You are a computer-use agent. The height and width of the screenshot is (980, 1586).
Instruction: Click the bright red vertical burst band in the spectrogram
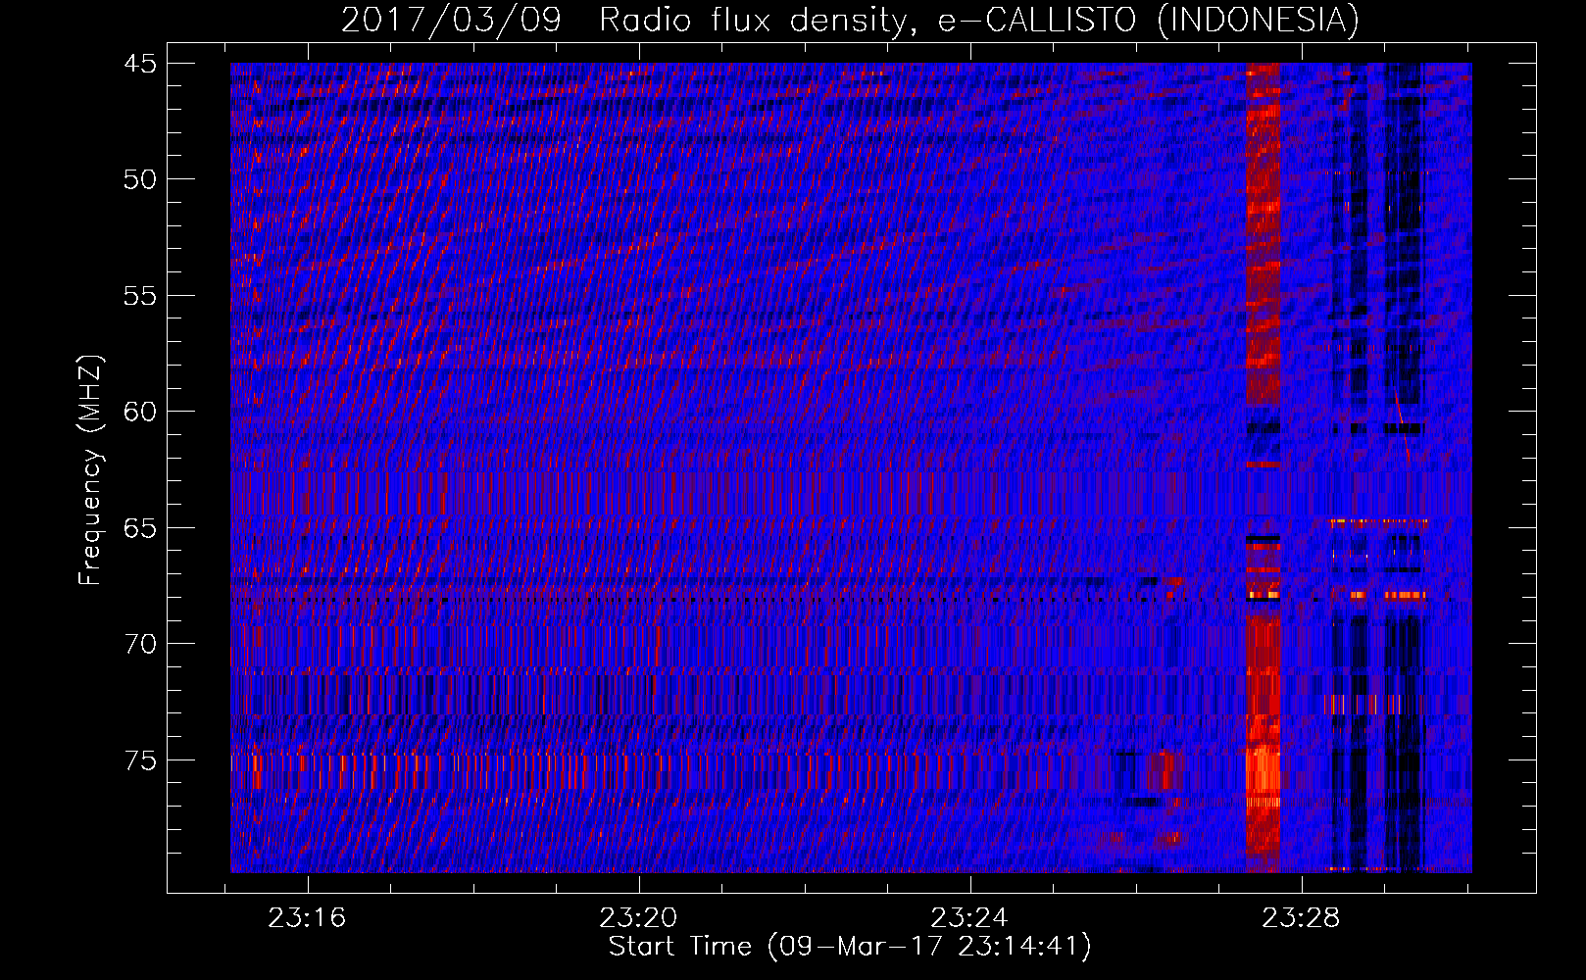[x=1263, y=467]
